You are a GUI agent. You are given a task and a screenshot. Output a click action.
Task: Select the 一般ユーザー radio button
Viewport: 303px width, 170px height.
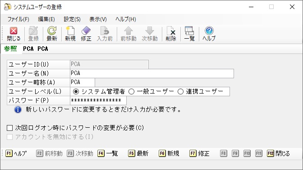coord(131,92)
